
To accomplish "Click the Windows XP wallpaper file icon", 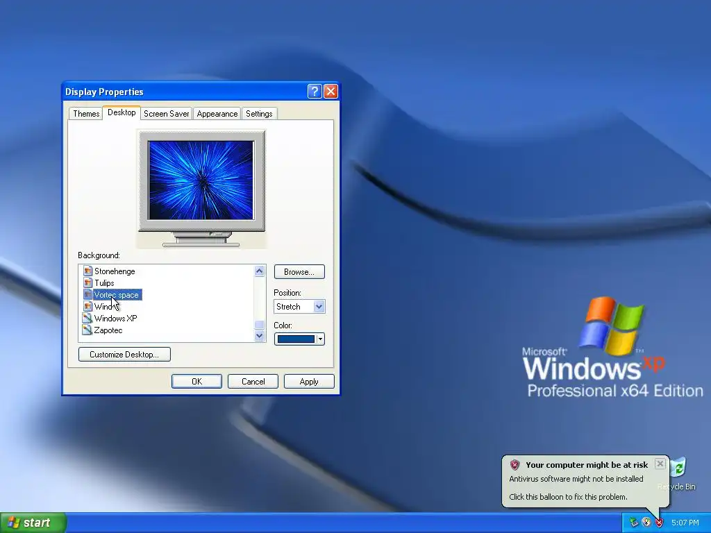I will 87,318.
